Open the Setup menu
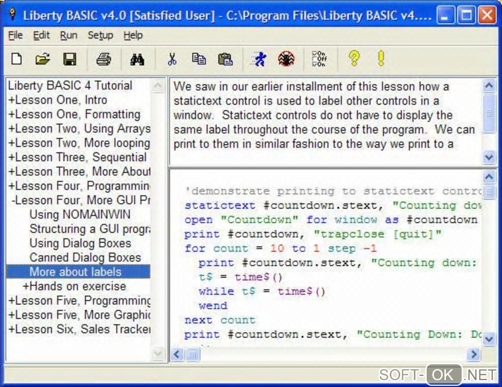Viewport: 502px width, 387px height. click(100, 35)
